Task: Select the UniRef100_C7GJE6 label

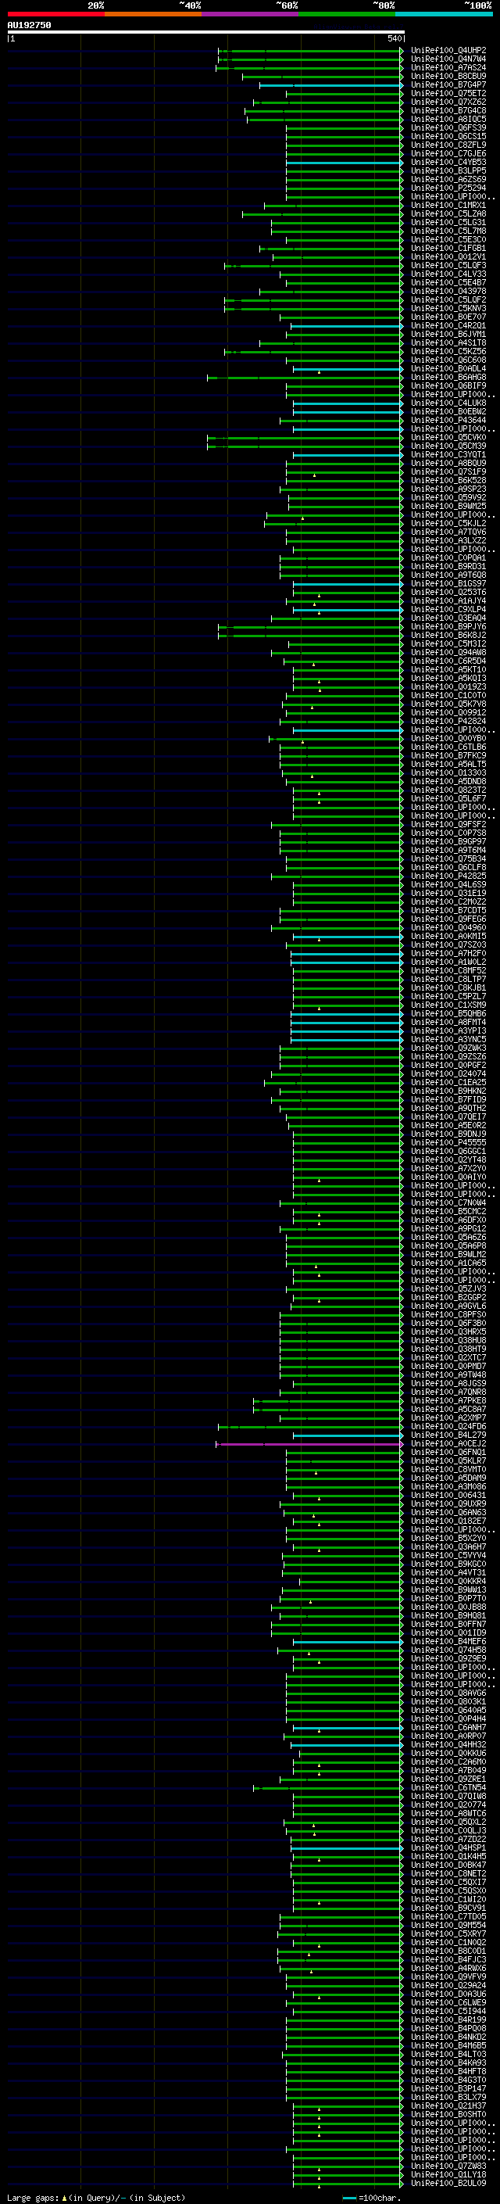Action: 448,153
